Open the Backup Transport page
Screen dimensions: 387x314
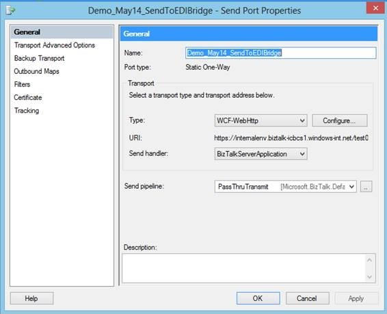(x=39, y=58)
